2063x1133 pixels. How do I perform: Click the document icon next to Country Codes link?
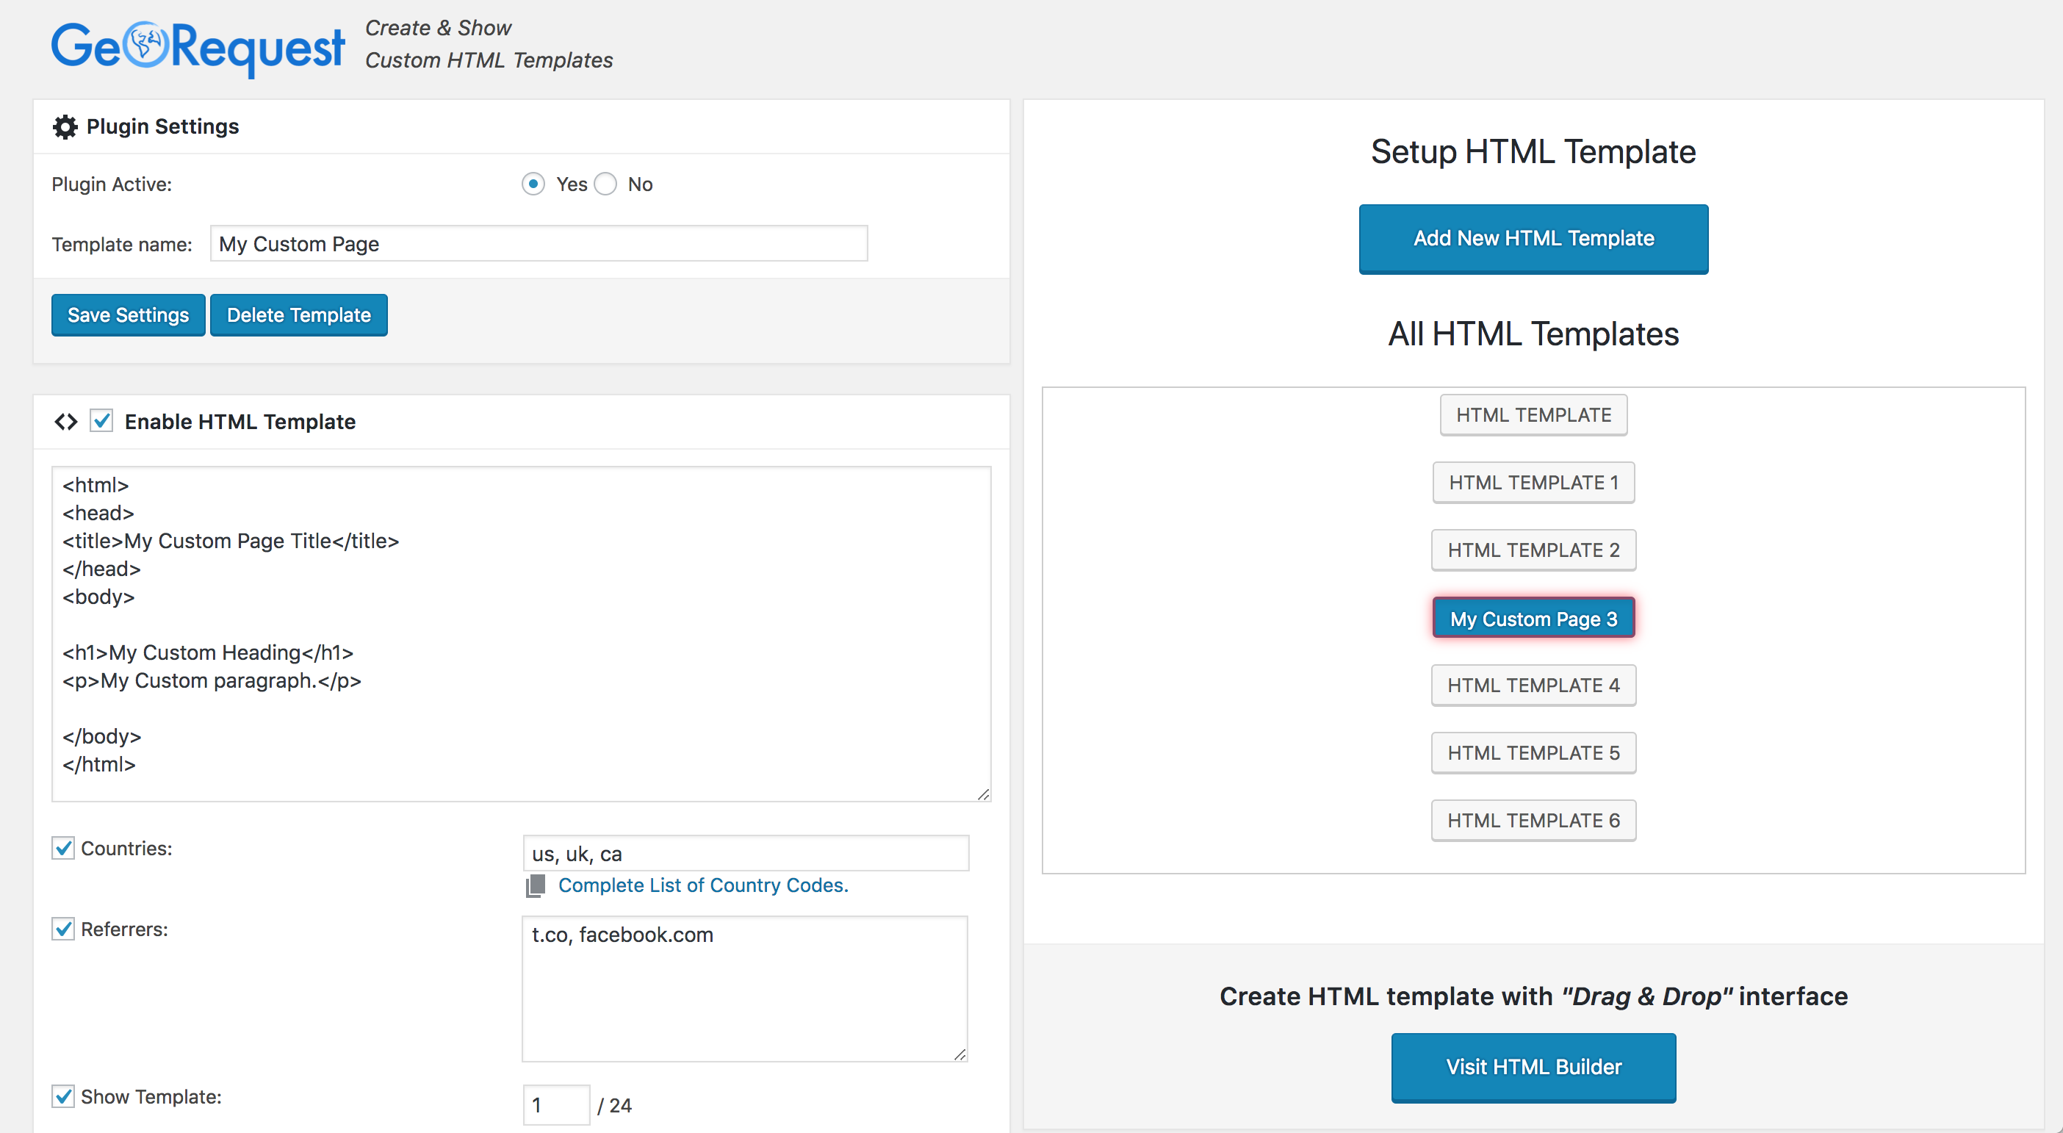[536, 885]
